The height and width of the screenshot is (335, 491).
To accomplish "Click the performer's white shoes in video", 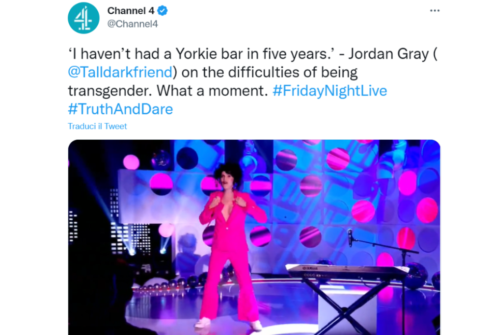I will pos(202,322).
